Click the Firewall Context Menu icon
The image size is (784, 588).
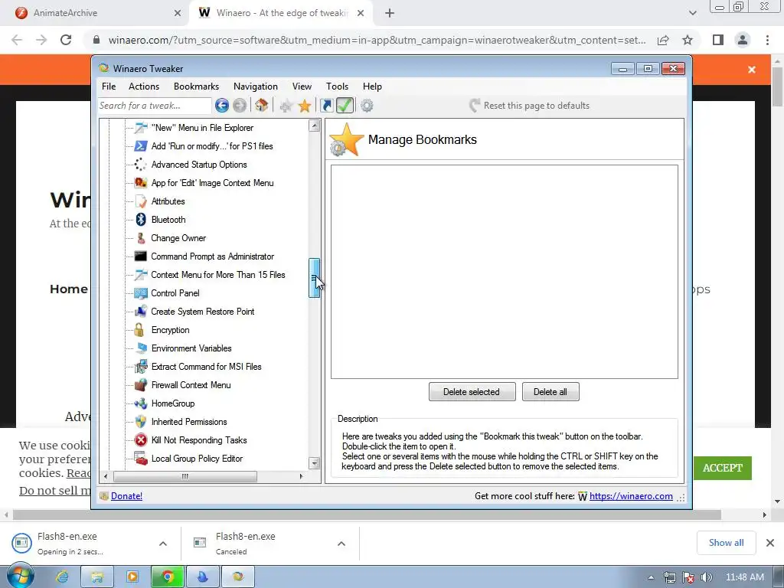[x=141, y=385]
